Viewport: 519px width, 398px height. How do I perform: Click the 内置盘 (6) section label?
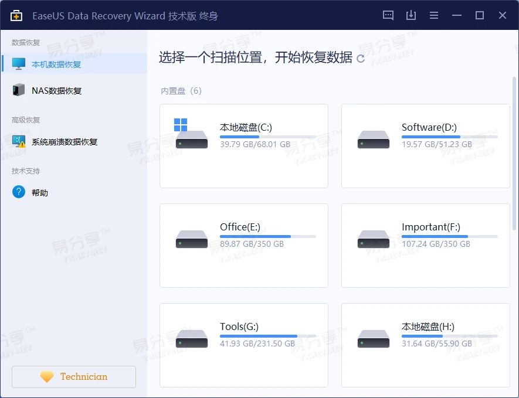tap(181, 91)
